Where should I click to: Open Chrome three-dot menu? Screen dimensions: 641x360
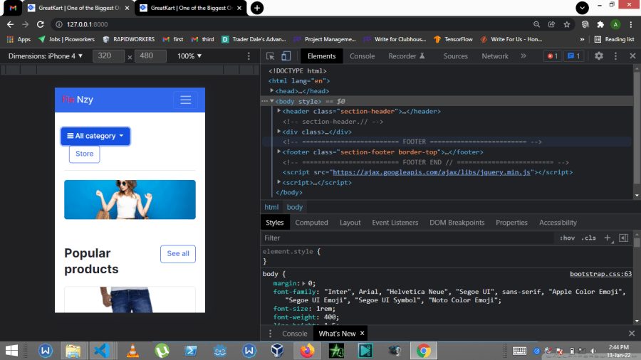632,24
